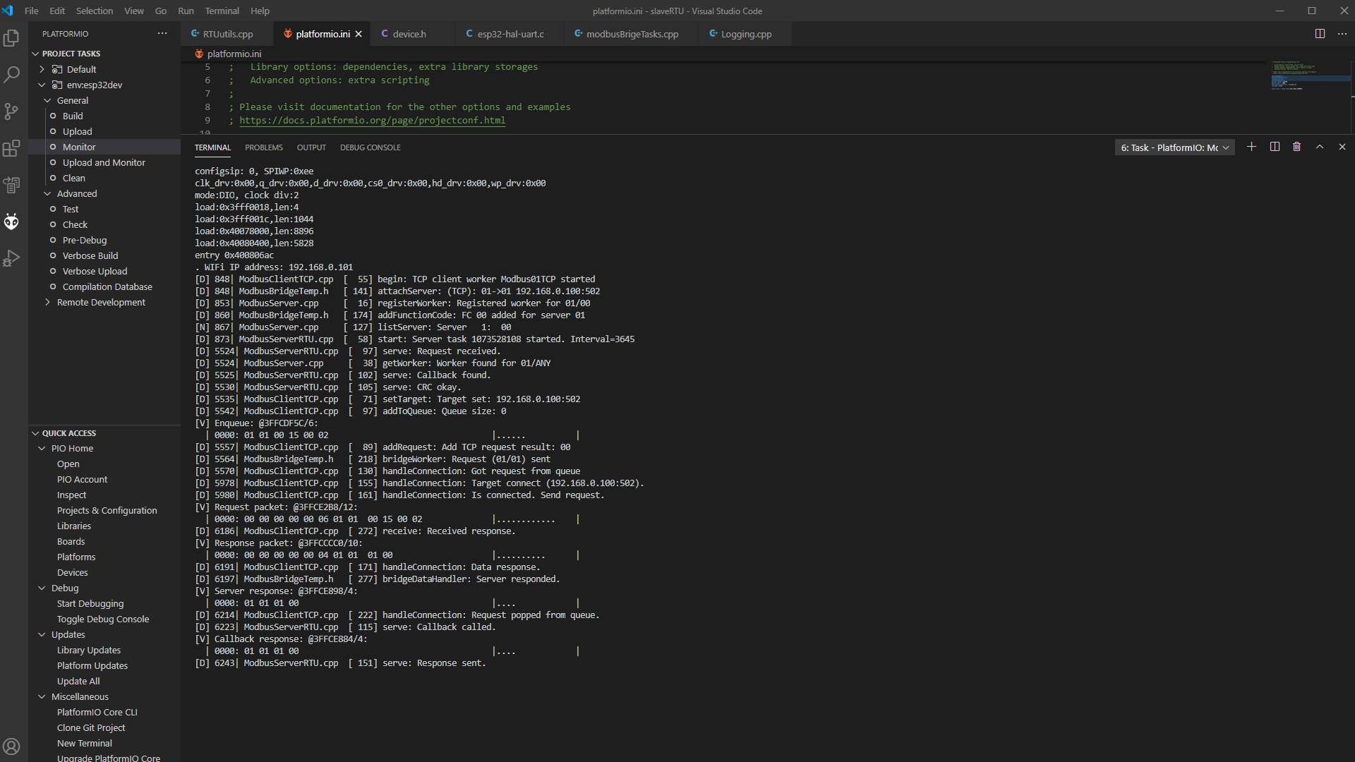Image resolution: width=1355 pixels, height=762 pixels.
Task: Run the Upload and Monitor task
Action: [x=104, y=162]
